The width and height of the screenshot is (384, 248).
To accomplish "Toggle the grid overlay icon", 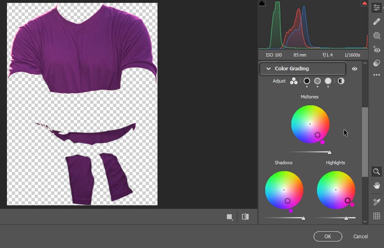I will pos(376,216).
